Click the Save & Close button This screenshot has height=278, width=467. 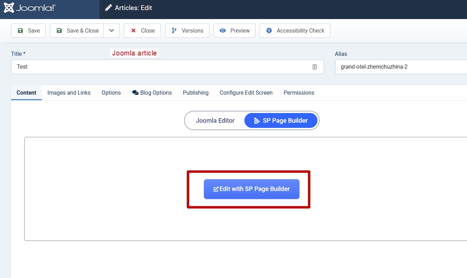(77, 31)
